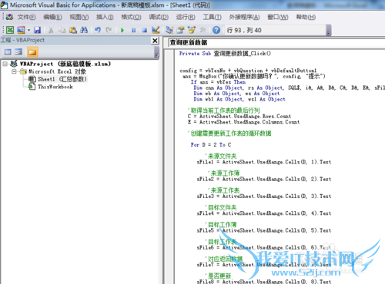Click the 'If ans = vbYes Then' line

pos(218,82)
